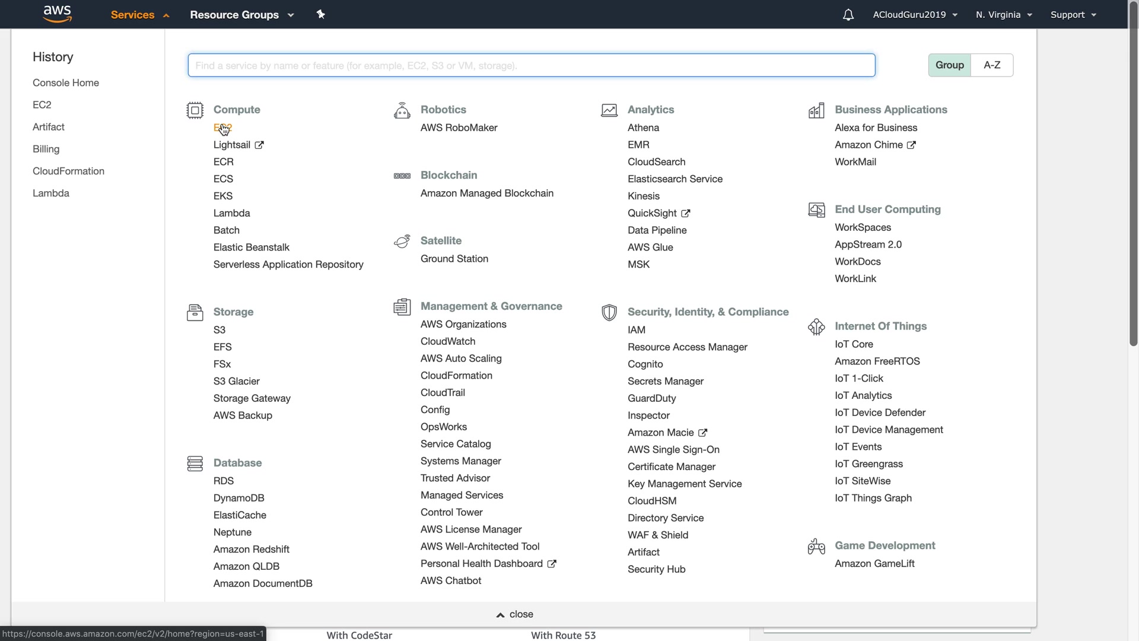Click the find a service search field
The width and height of the screenshot is (1139, 641).
[x=531, y=65]
